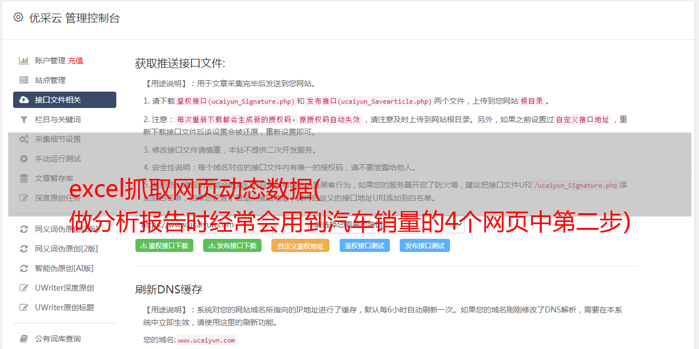The width and height of the screenshot is (699, 349).
Task: Go to UWriter深度原创 page
Action: tap(64, 288)
